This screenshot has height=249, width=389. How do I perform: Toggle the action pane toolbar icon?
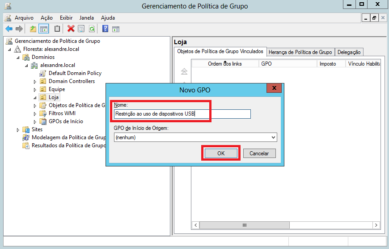click(x=116, y=29)
